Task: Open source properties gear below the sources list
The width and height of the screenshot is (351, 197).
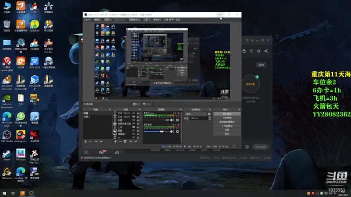Action: [125, 141]
